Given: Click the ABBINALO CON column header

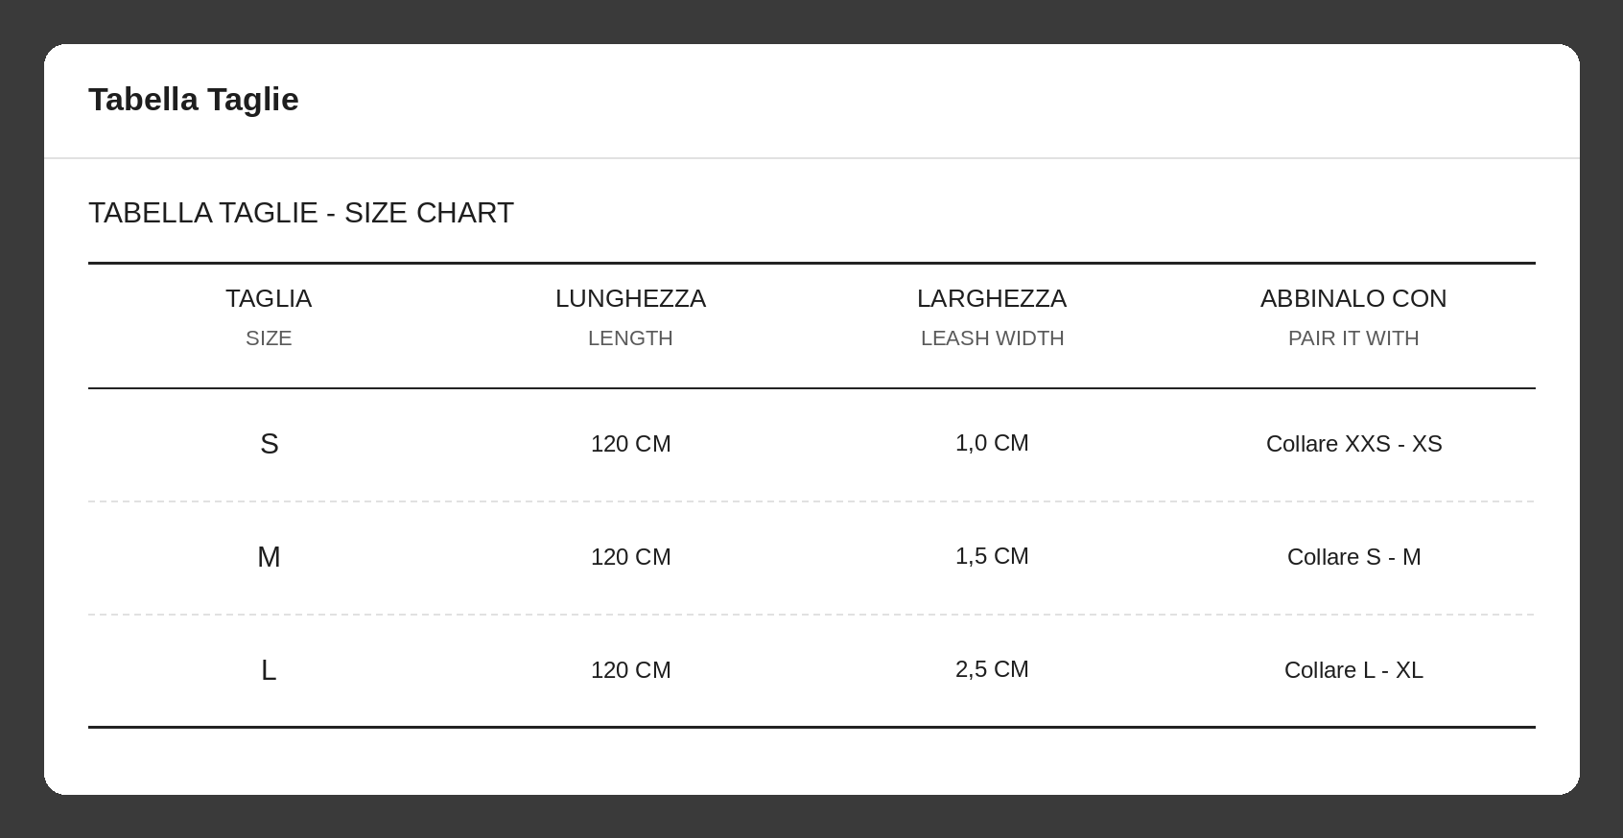Looking at the screenshot, I should coord(1353,298).
